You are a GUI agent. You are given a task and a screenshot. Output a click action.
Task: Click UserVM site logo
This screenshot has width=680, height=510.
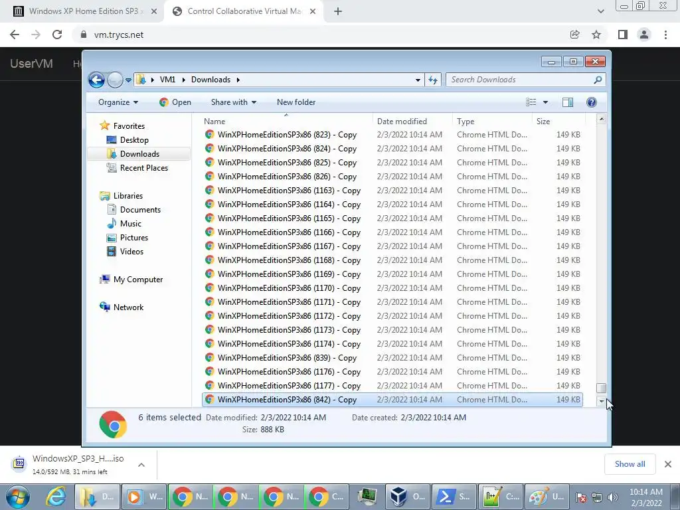pos(31,64)
